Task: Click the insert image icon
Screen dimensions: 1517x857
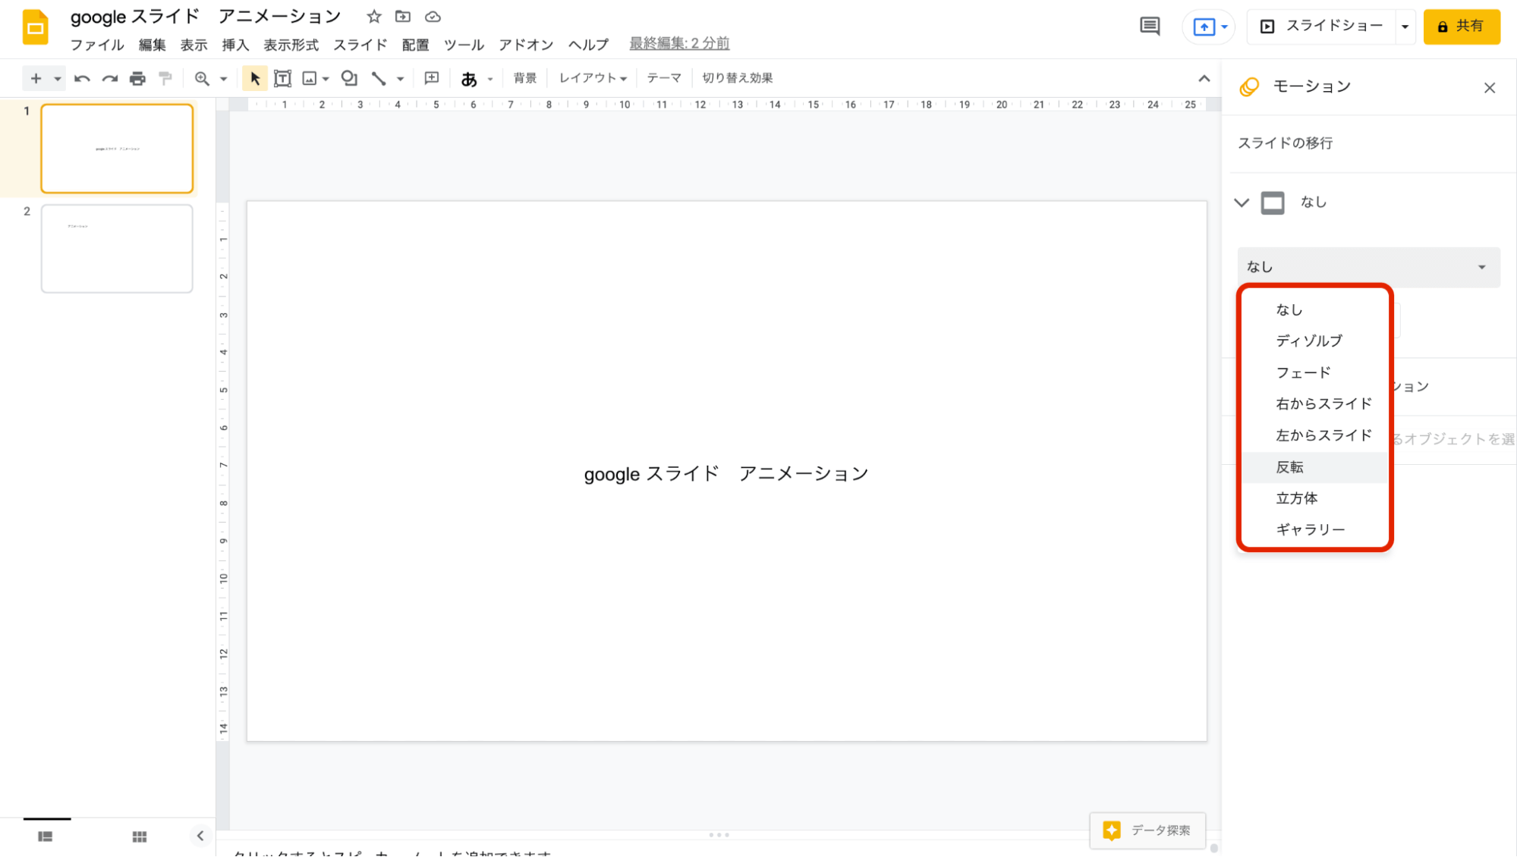Action: click(310, 78)
